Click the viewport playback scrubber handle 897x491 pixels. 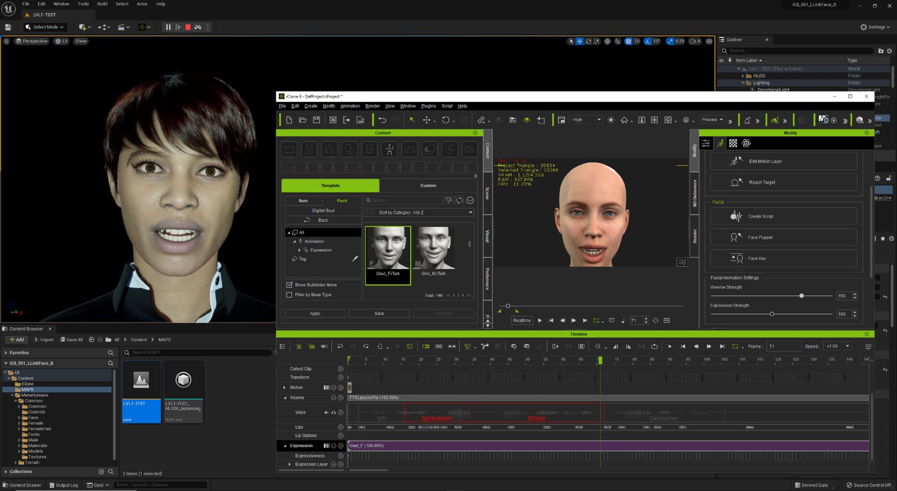pyautogui.click(x=508, y=306)
